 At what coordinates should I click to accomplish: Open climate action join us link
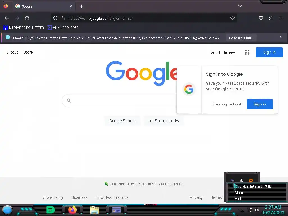[x=146, y=184]
